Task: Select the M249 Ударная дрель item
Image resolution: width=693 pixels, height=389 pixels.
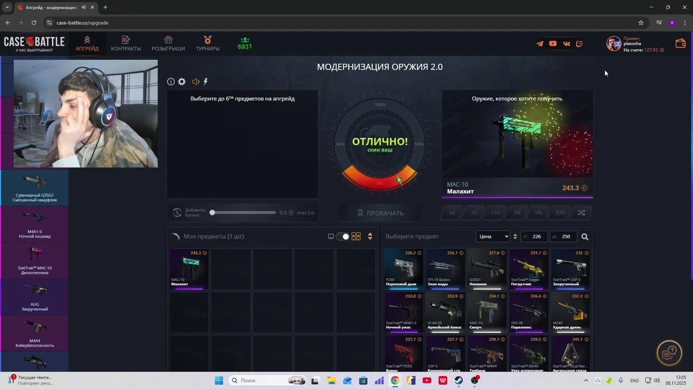Action: click(570, 312)
